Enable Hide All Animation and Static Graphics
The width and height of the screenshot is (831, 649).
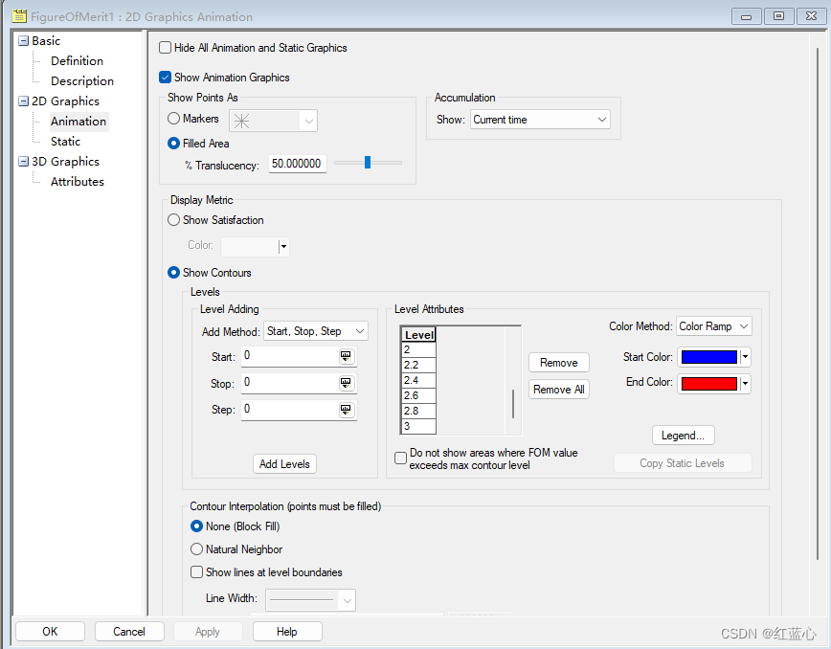tap(166, 48)
